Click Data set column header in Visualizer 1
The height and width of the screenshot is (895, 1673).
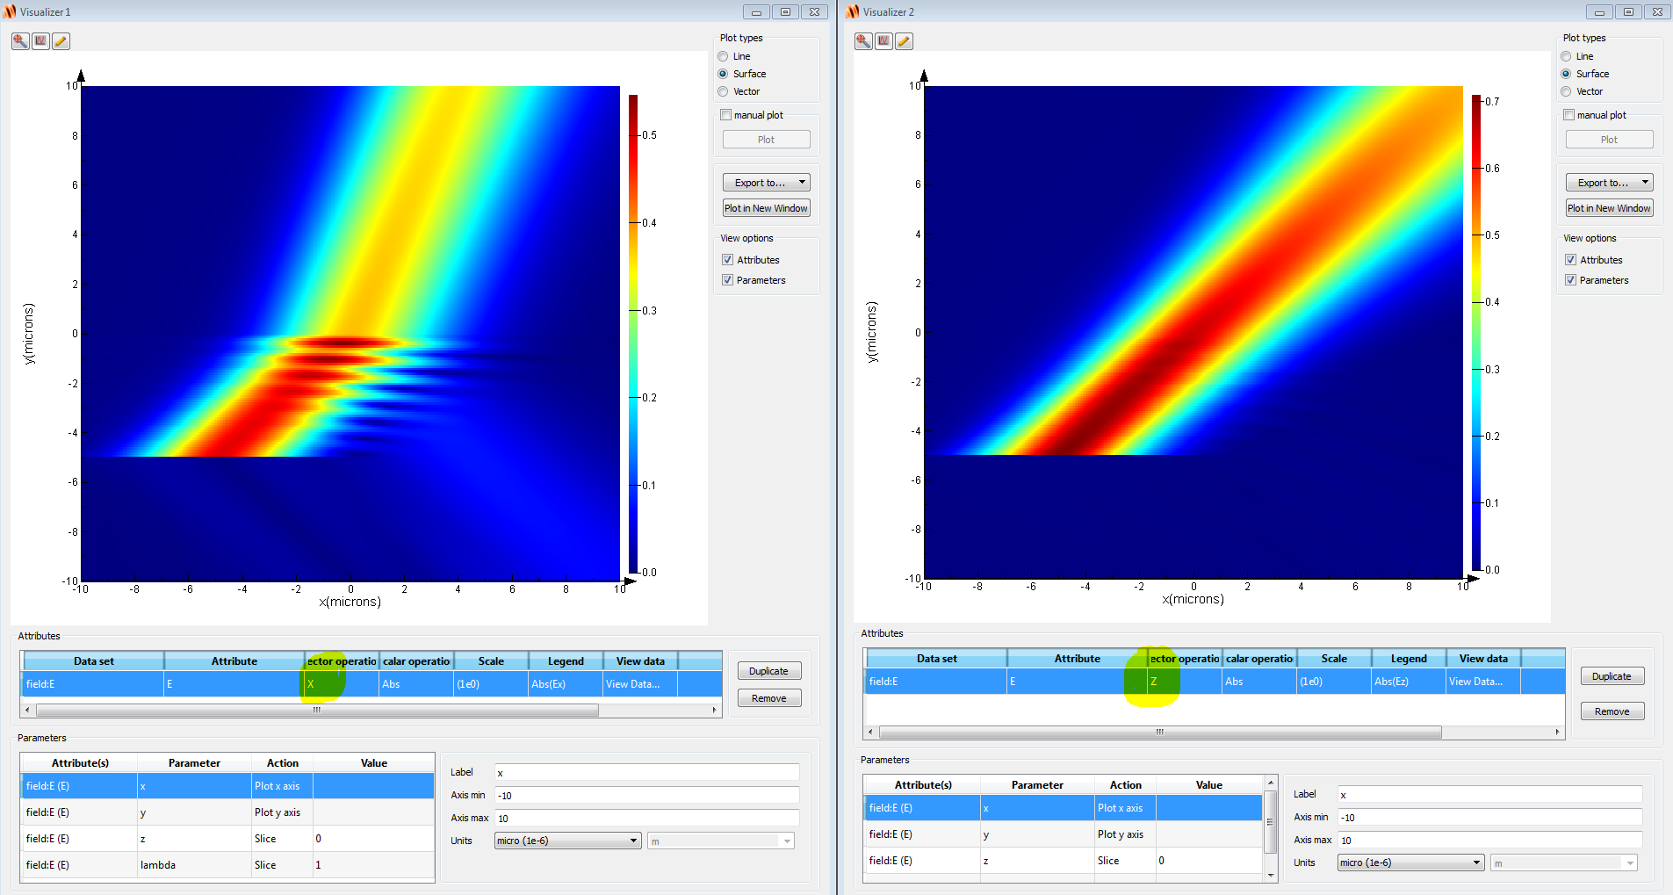pyautogui.click(x=94, y=661)
